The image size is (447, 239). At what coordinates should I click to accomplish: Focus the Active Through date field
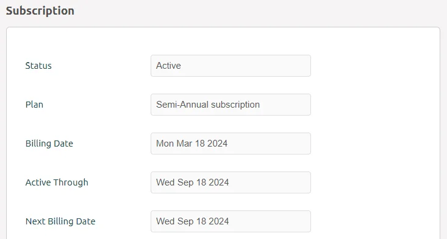pyautogui.click(x=231, y=182)
